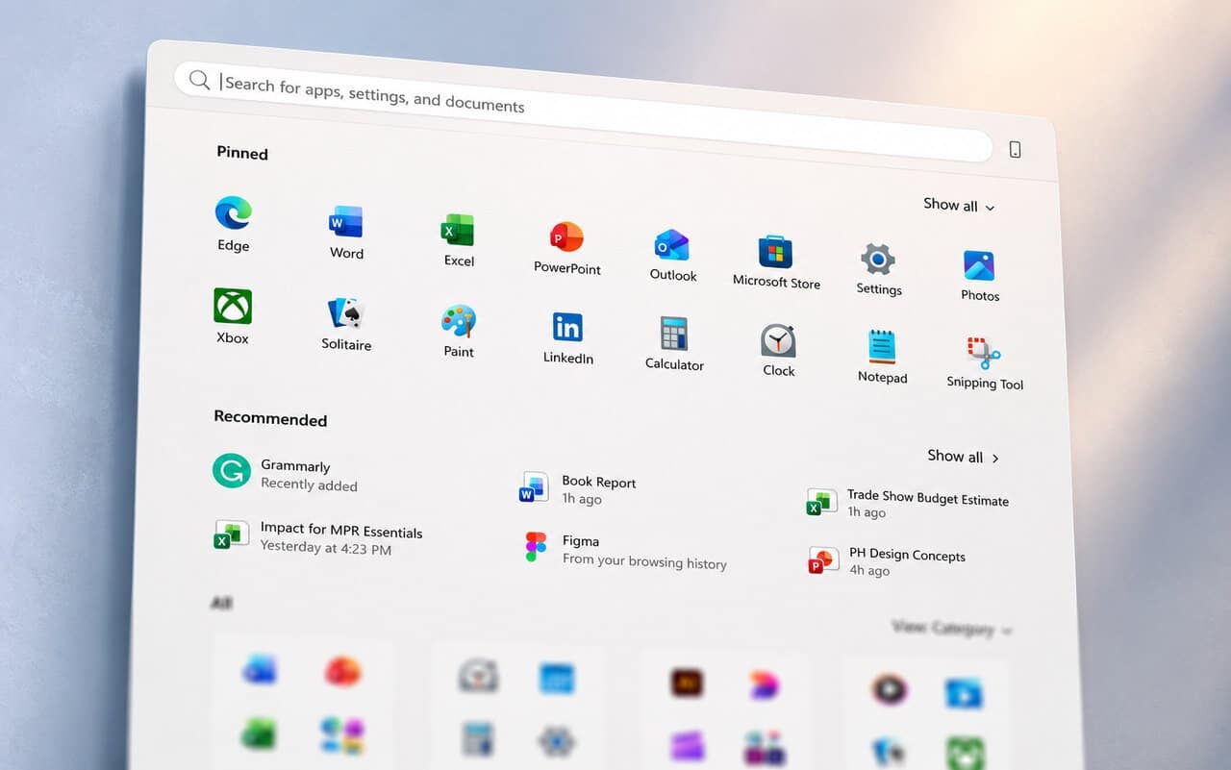Launch Word from pinned apps
This screenshot has width=1231, height=770.
tap(346, 222)
